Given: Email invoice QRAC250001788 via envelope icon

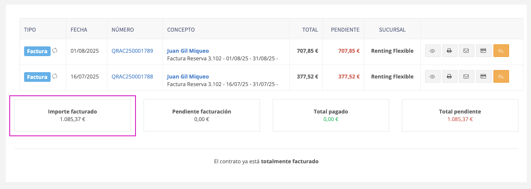Looking at the screenshot, I should coord(466,76).
